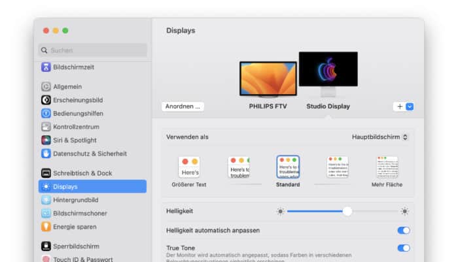
Task: Click the plus add display button
Action: click(400, 106)
